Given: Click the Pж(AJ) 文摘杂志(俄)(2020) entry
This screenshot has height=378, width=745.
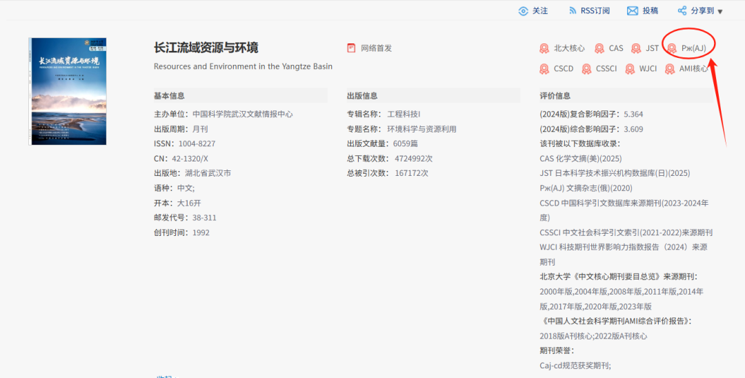Looking at the screenshot, I should (586, 188).
